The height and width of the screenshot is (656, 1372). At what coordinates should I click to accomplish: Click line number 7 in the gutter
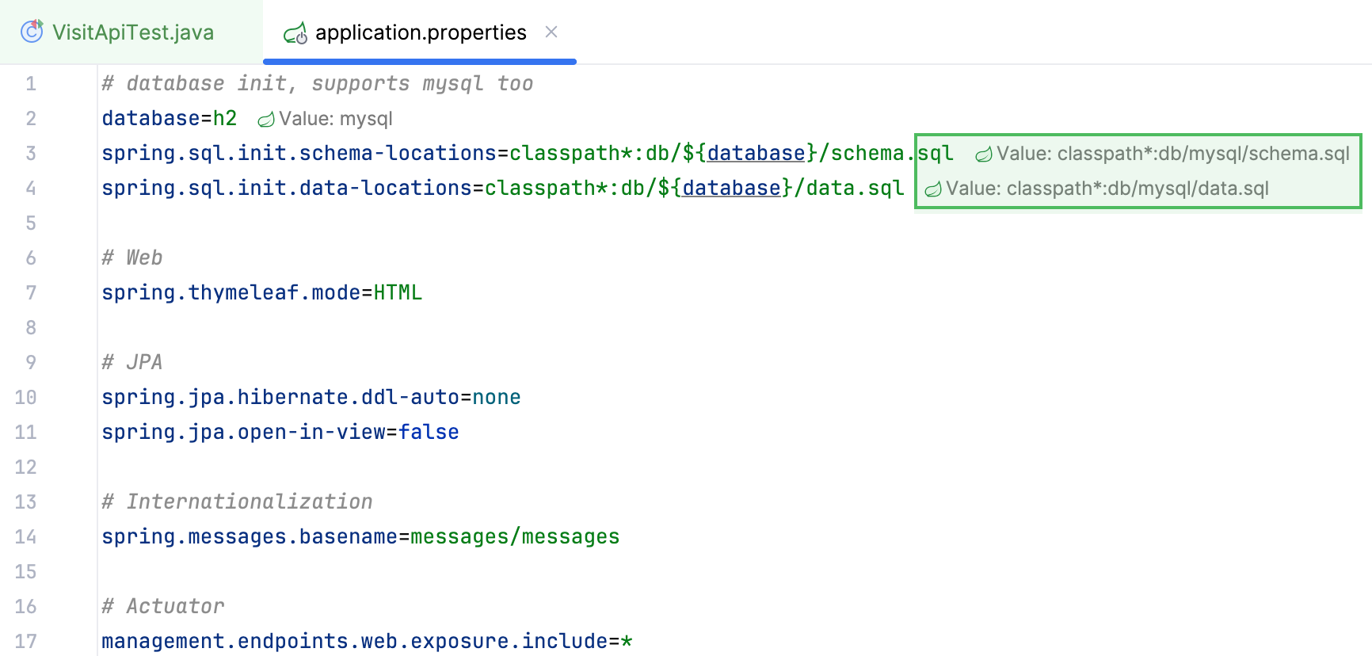tap(31, 293)
